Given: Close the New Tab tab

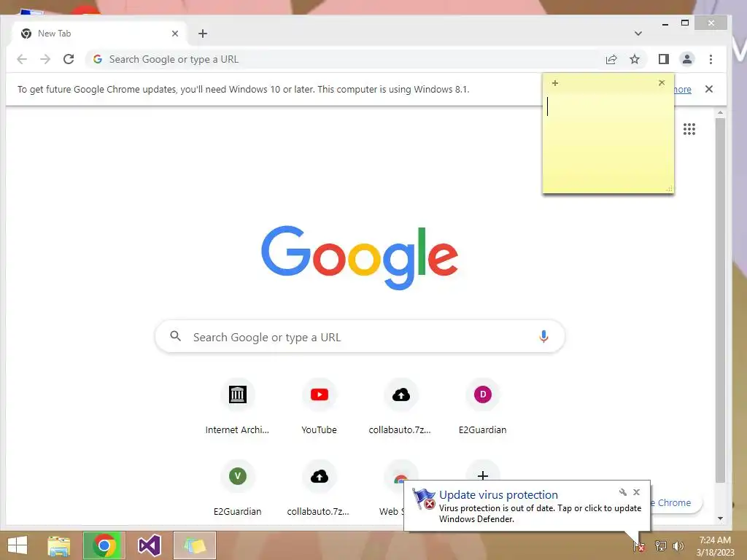Looking at the screenshot, I should click(x=175, y=34).
